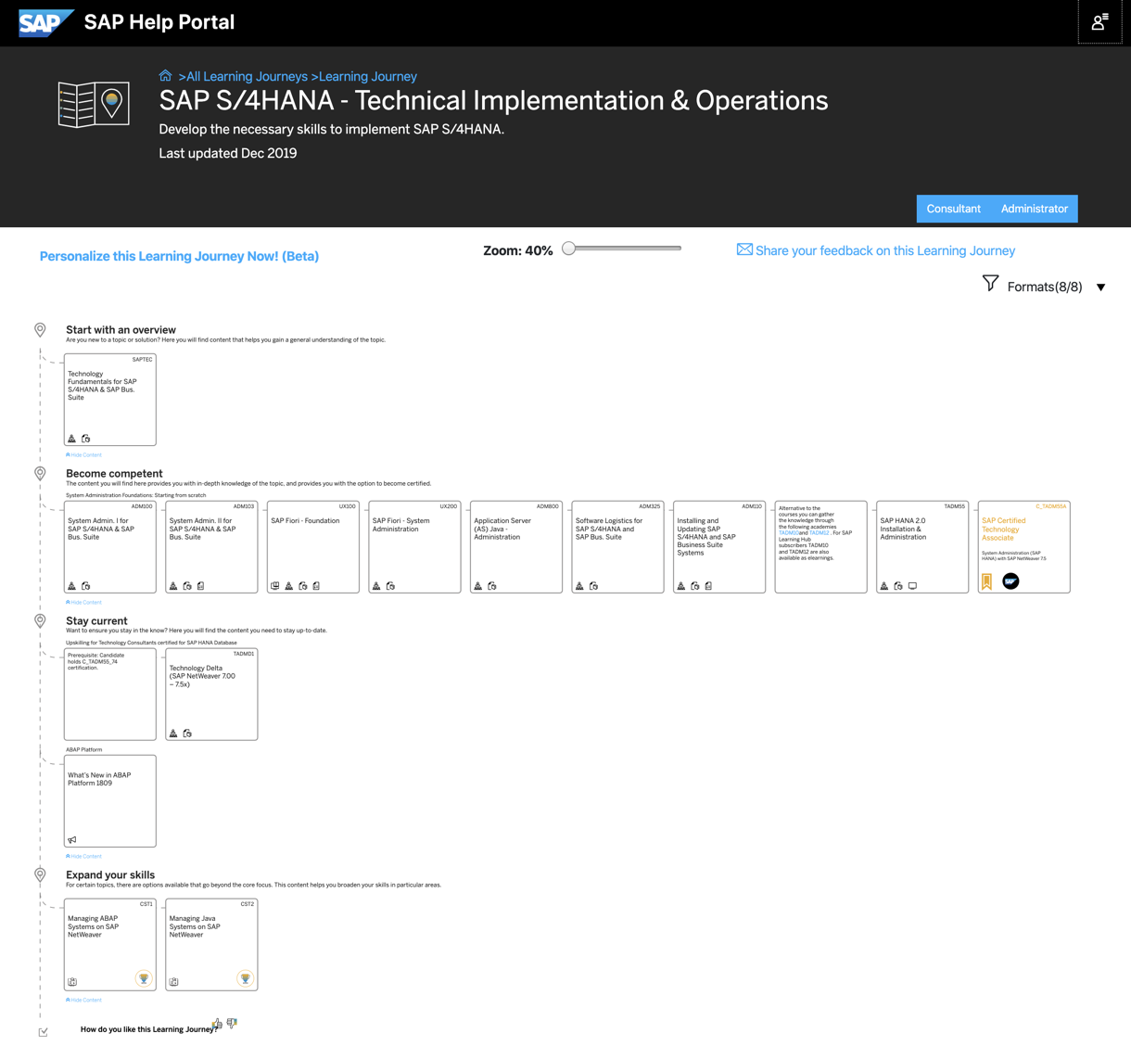Open the user profile menu icon

click(x=1099, y=22)
